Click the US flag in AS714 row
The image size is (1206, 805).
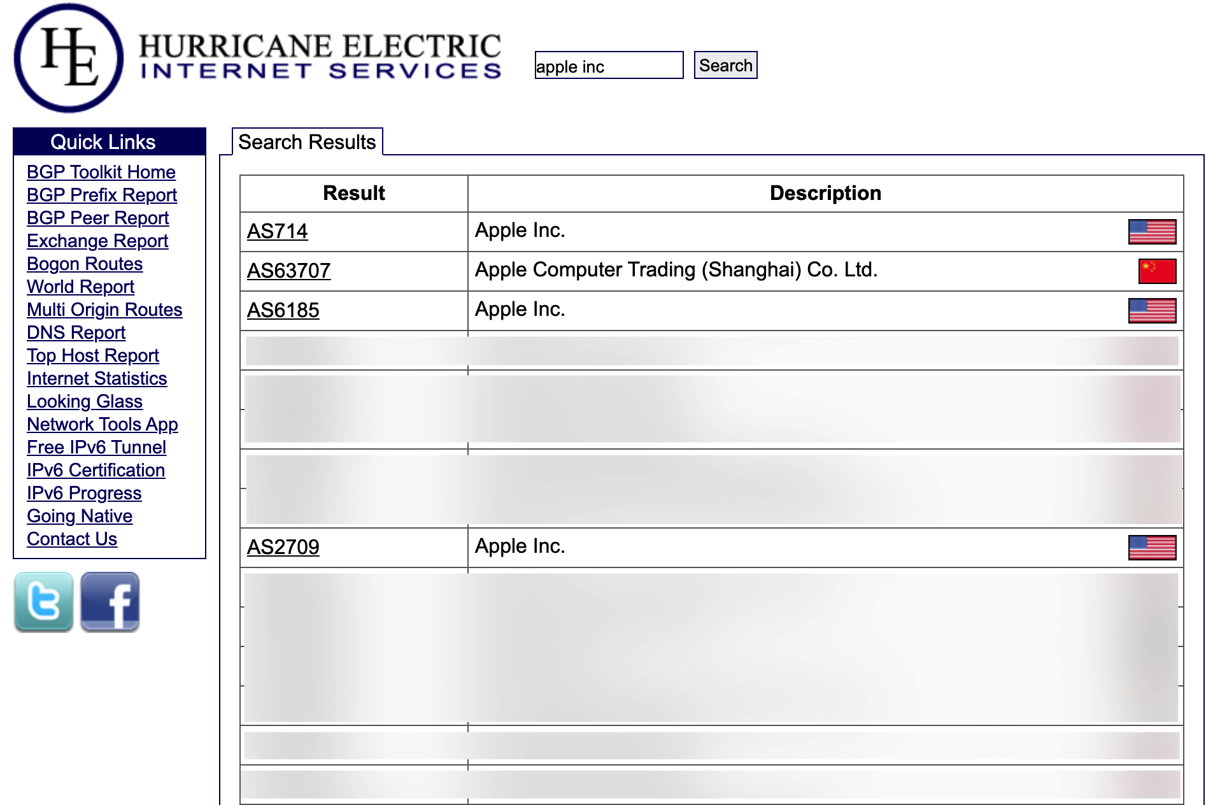pyautogui.click(x=1152, y=232)
